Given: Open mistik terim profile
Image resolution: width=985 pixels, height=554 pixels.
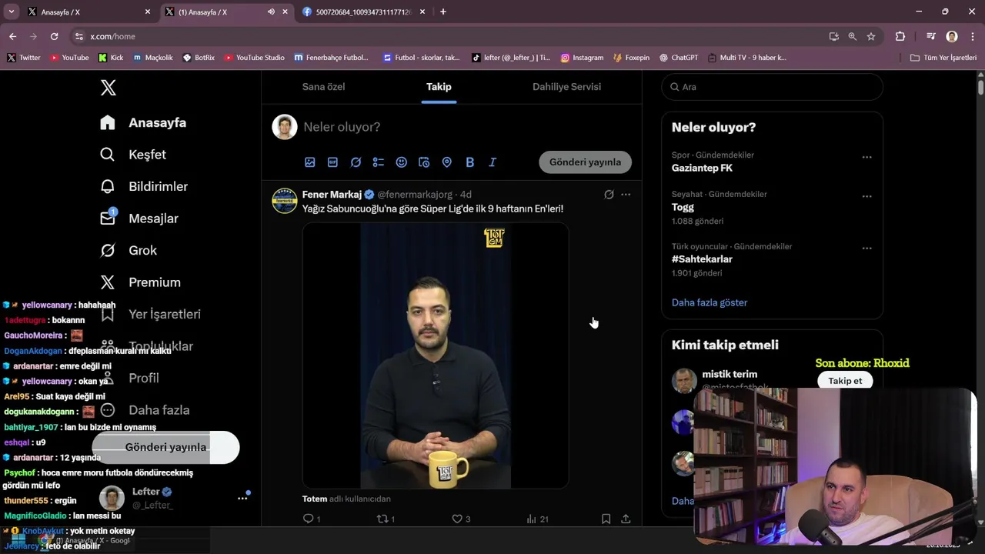Looking at the screenshot, I should 730,375.
